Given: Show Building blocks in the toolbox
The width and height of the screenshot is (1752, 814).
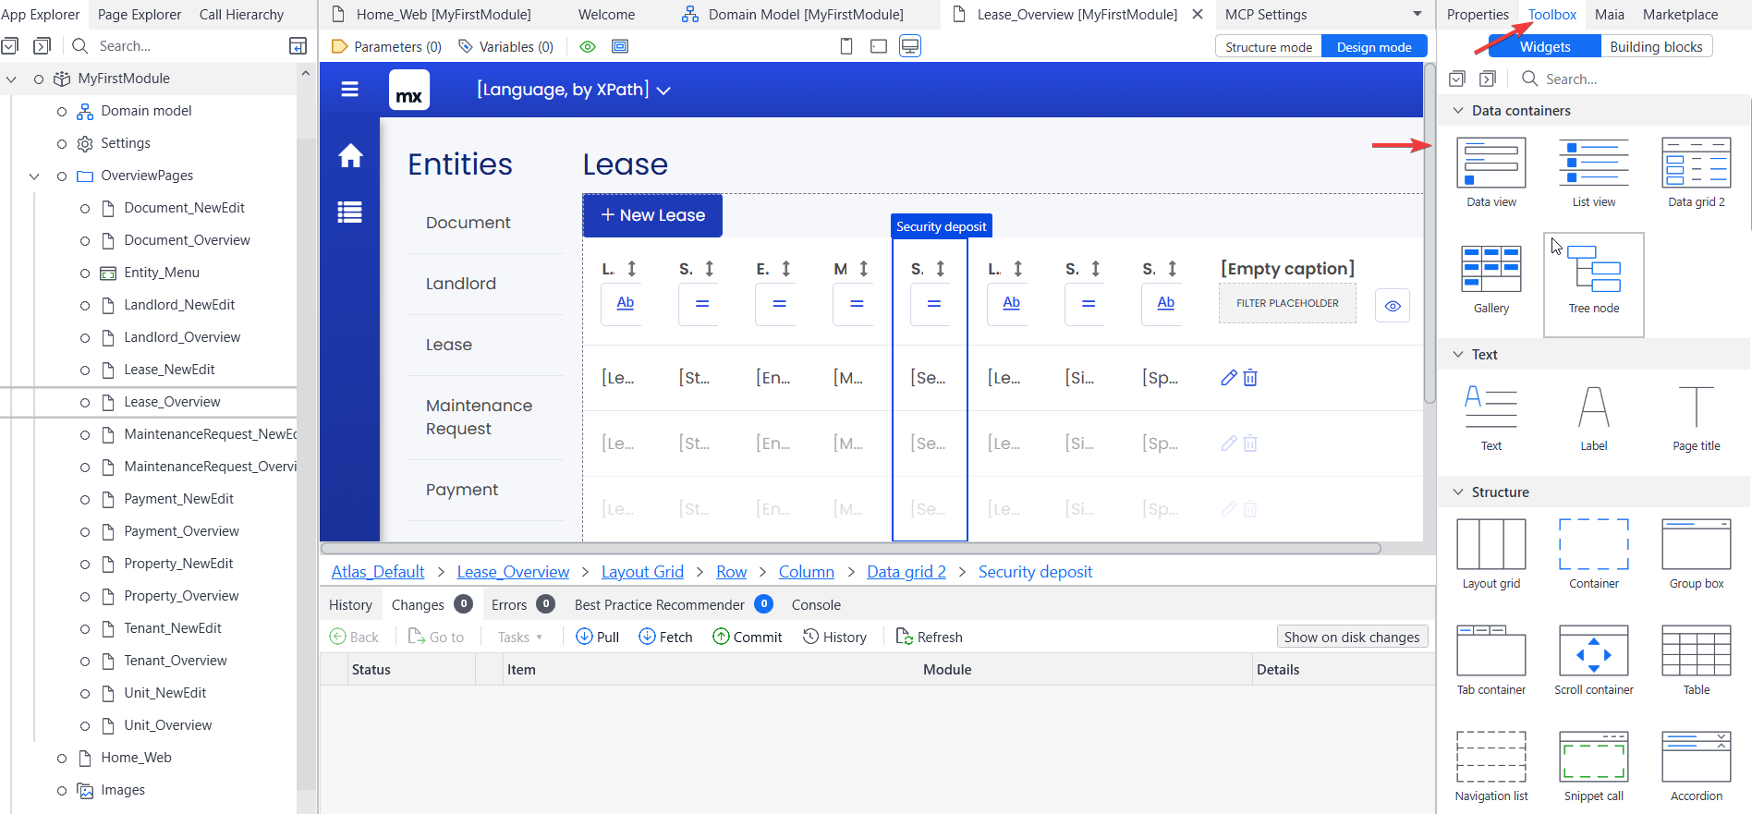Looking at the screenshot, I should click(1656, 46).
